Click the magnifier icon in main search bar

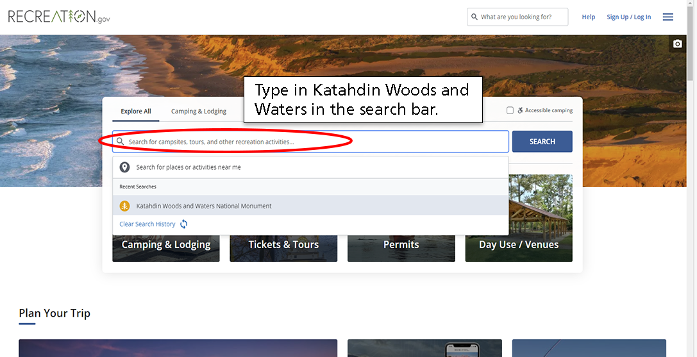(x=120, y=142)
